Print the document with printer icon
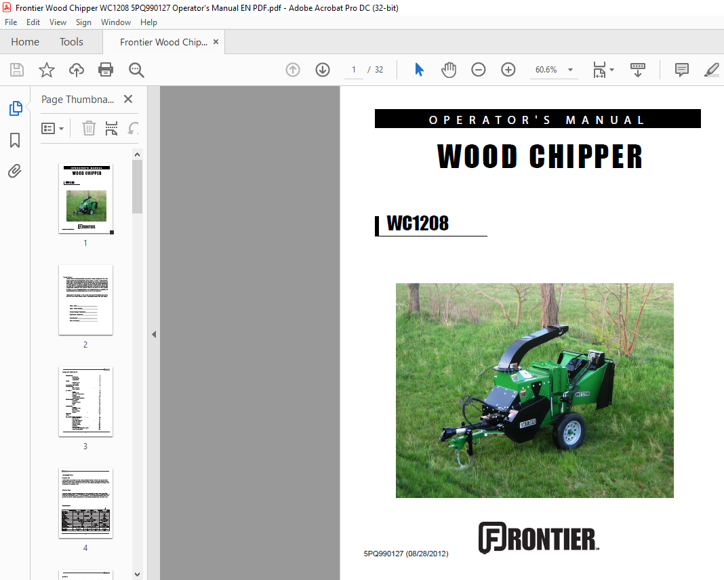Viewport: 724px width, 580px height. click(x=106, y=70)
